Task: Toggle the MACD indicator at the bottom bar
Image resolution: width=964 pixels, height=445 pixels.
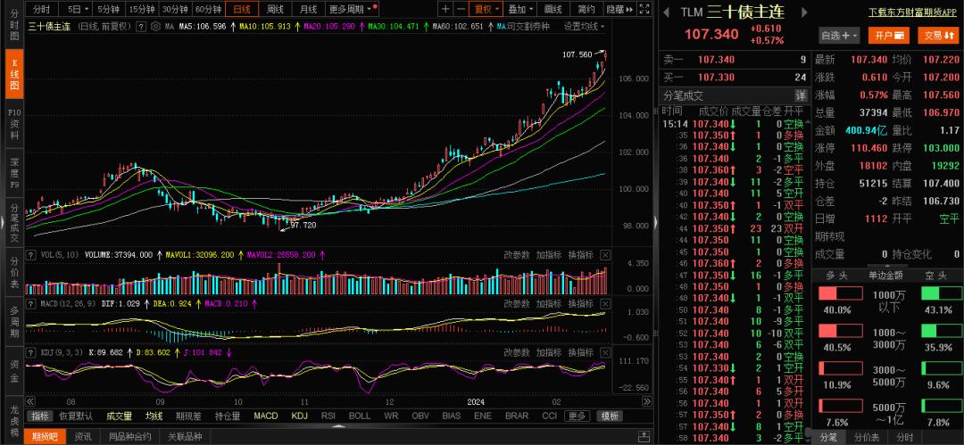Action: point(265,416)
